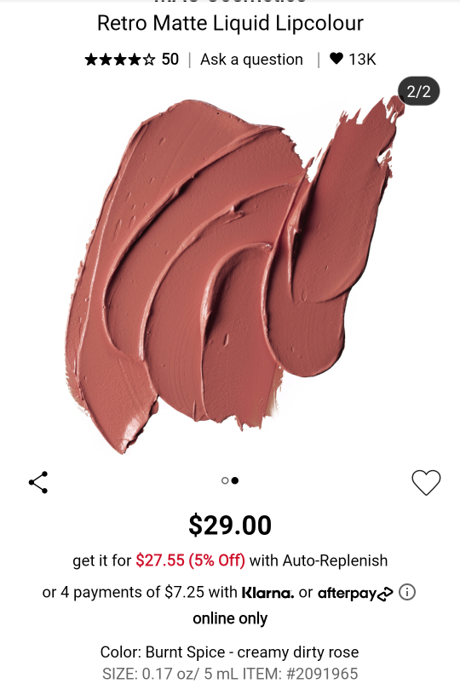The height and width of the screenshot is (695, 460).
Task: Tap the Auto-Replenish text
Action: (335, 560)
